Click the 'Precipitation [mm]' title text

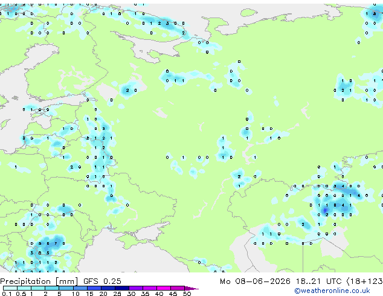tap(39, 282)
